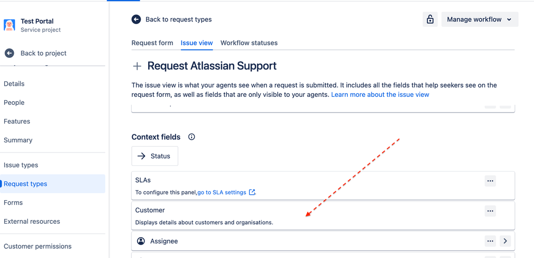Screen dimensions: 534x258
Task: Click the plus icon beside Request Atlassian Support
Action: coord(137,66)
